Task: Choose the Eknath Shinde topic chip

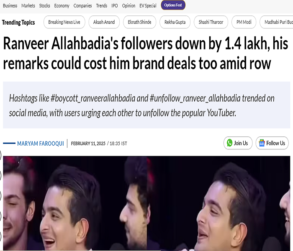Action: (139, 22)
